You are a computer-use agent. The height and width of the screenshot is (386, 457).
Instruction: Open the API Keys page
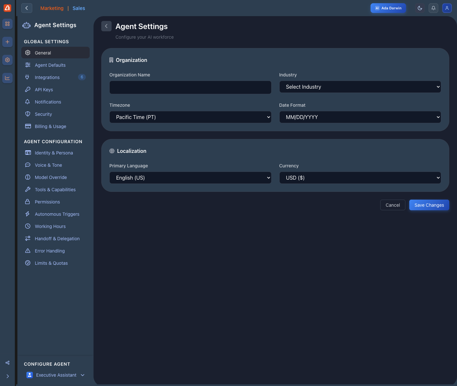click(55, 90)
